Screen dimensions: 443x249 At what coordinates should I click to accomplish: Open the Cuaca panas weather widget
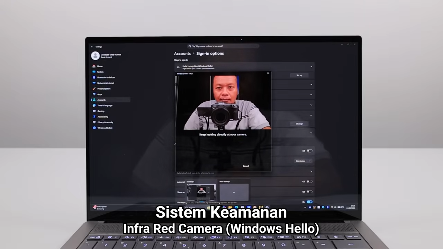(100, 207)
